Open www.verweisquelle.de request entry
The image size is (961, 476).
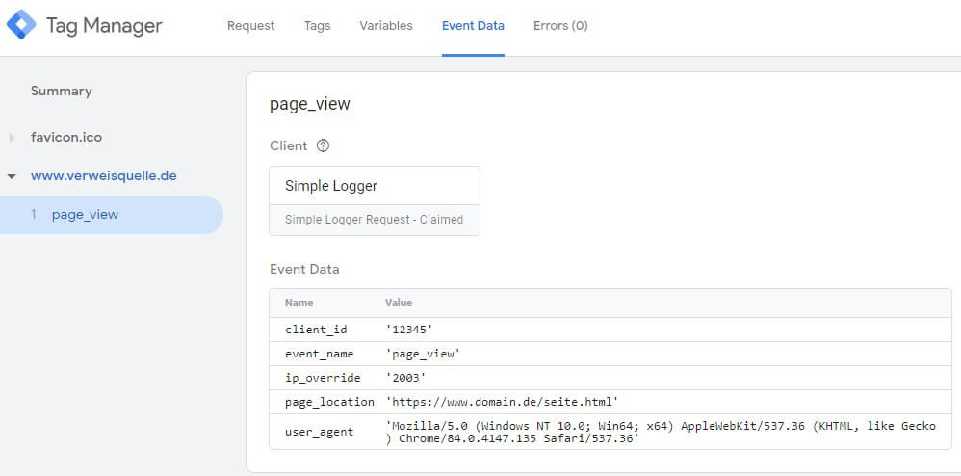pos(104,176)
